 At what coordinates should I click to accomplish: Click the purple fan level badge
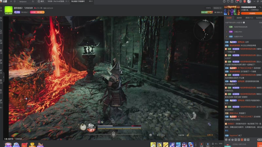pos(17,12)
